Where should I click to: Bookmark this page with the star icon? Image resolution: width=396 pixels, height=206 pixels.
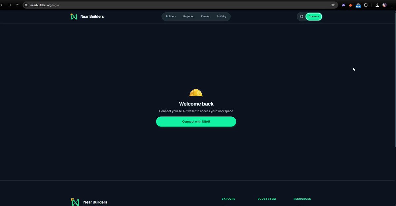click(333, 5)
